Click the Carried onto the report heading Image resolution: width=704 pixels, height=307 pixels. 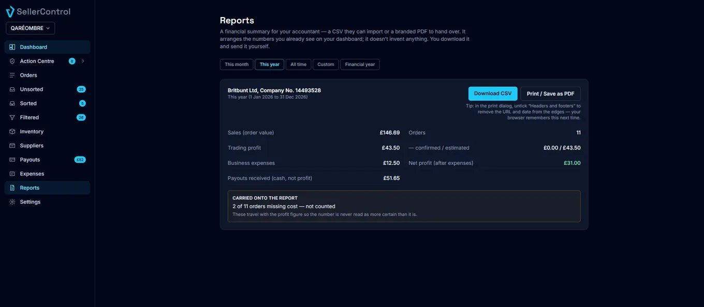click(265, 198)
